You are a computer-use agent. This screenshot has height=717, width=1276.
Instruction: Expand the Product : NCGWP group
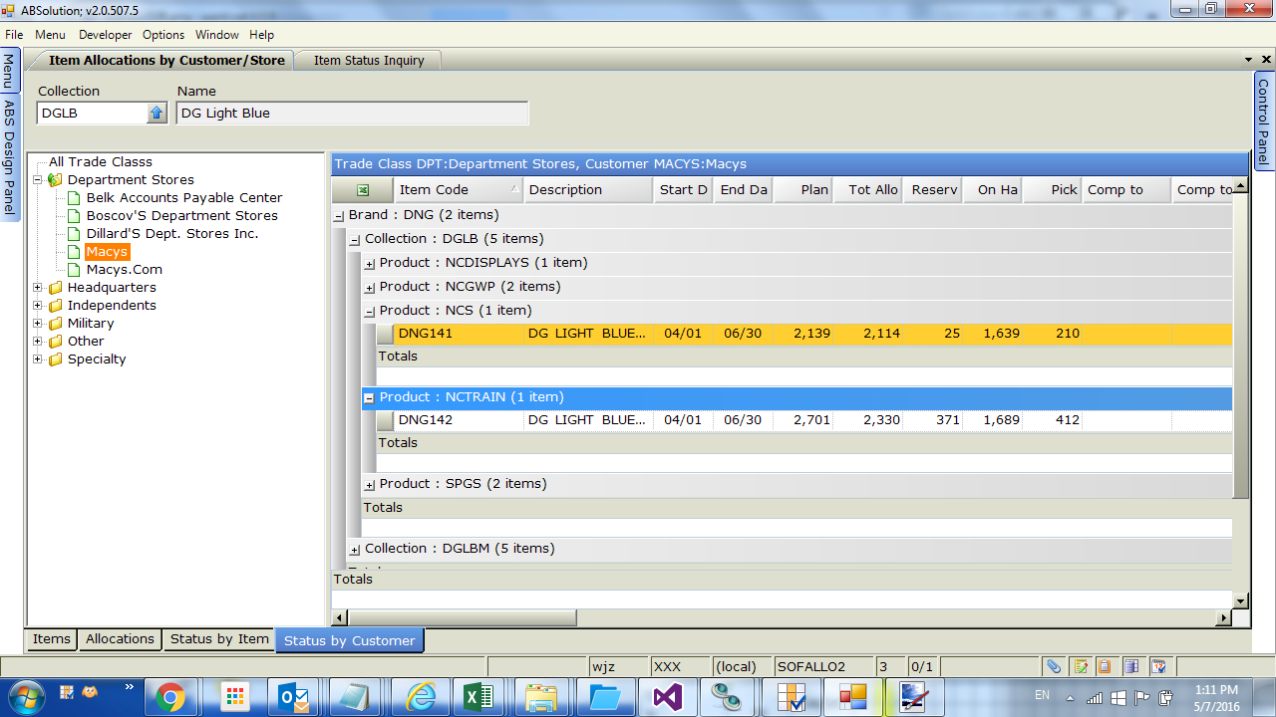point(370,288)
